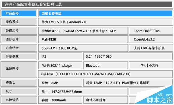
Task: Select the '无线连接' label cell
Action: point(19,69)
